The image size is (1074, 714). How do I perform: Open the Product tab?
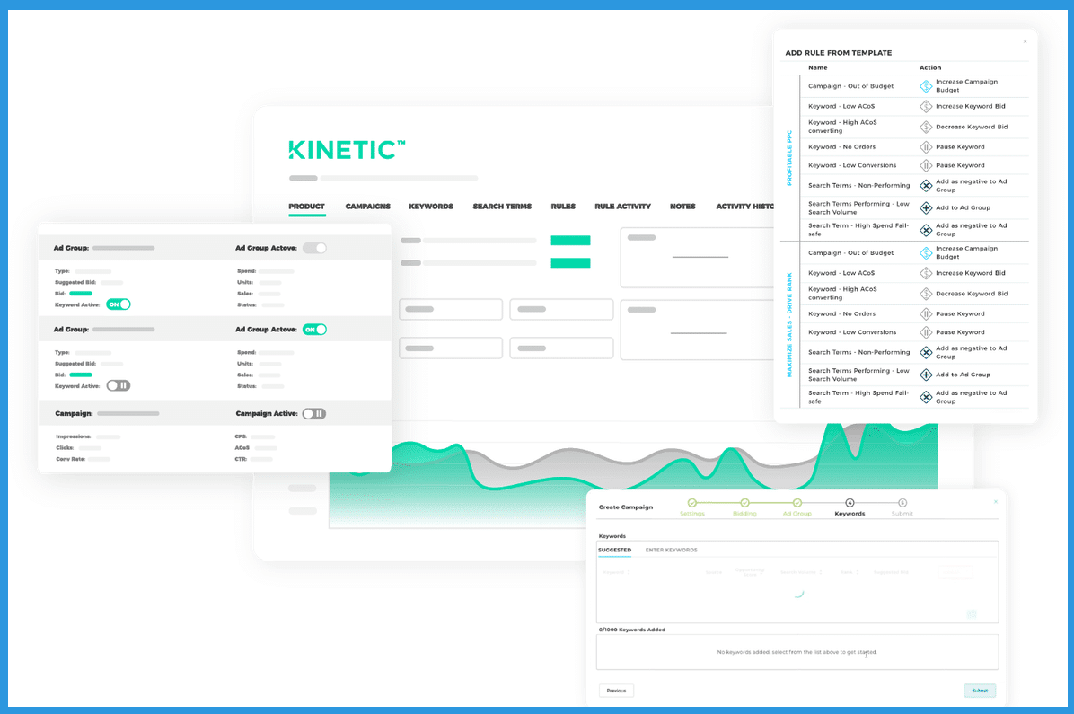point(306,207)
